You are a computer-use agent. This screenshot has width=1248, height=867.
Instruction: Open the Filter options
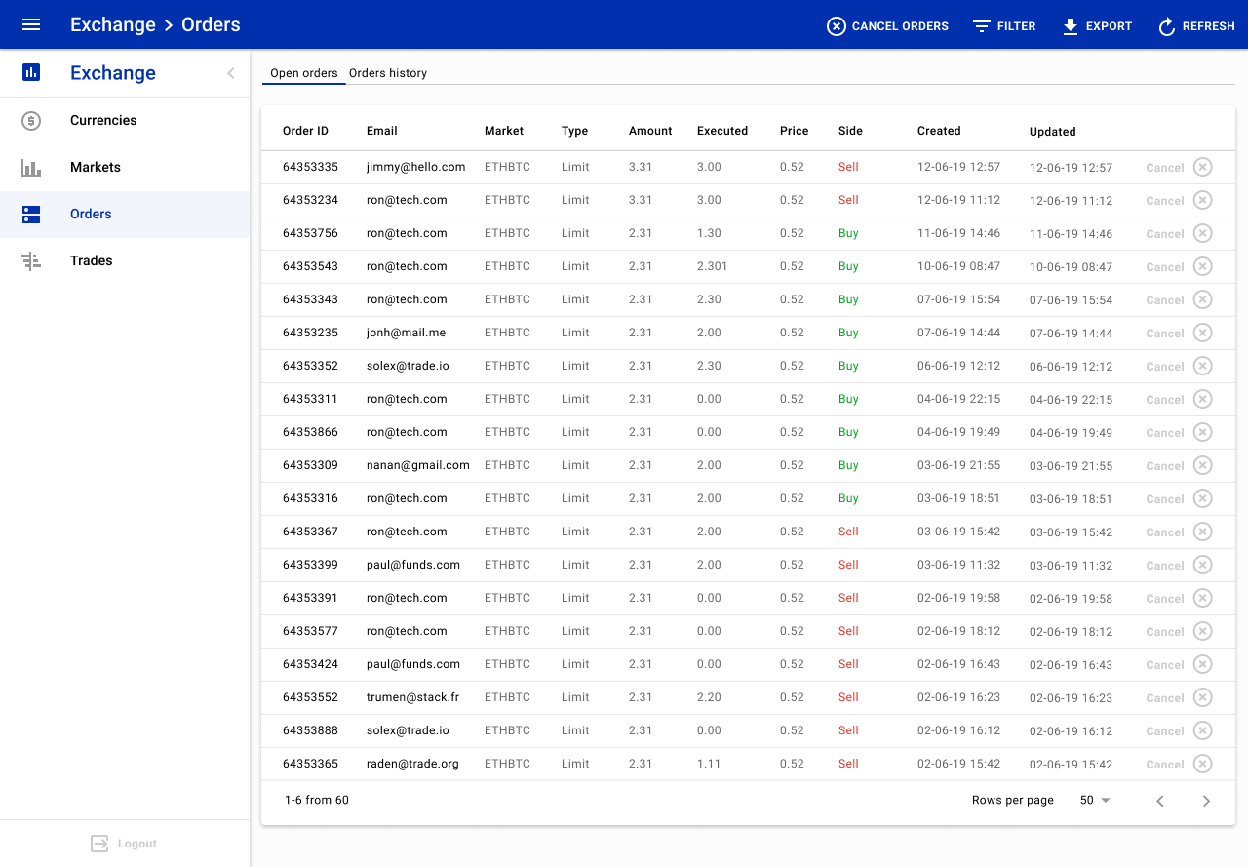[x=1004, y=26]
